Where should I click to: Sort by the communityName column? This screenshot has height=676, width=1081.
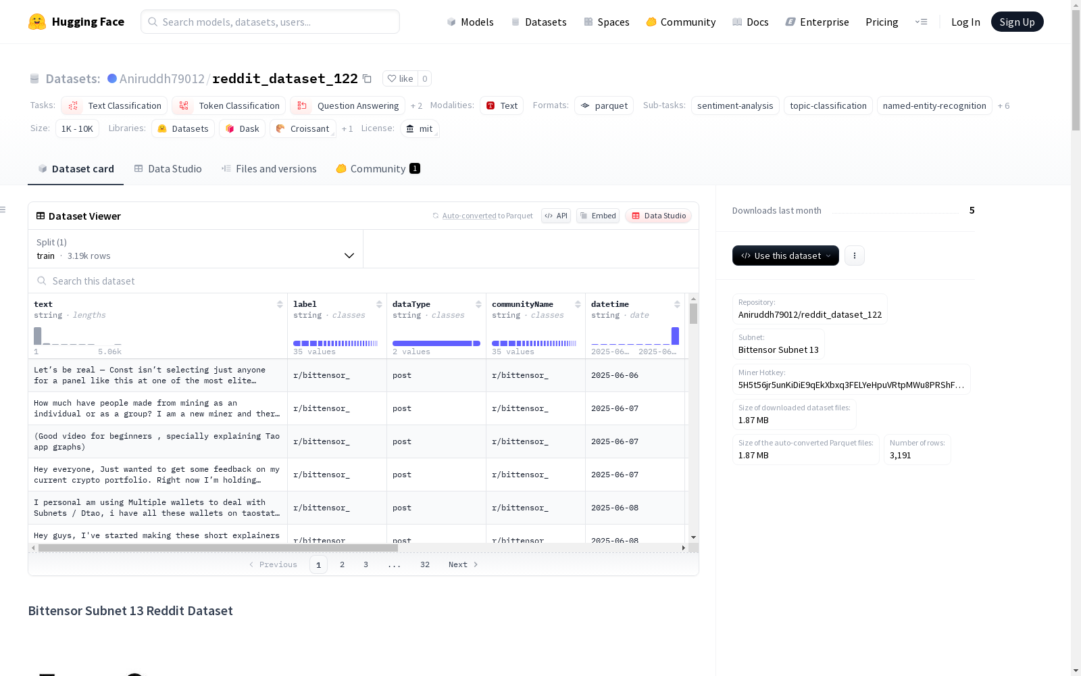pos(578,304)
